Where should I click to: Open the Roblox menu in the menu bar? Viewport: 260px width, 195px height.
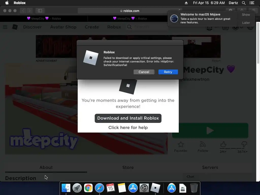(20, 3)
